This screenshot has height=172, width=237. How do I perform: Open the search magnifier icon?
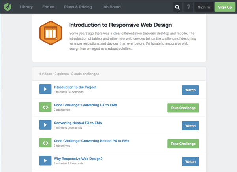(177, 7)
